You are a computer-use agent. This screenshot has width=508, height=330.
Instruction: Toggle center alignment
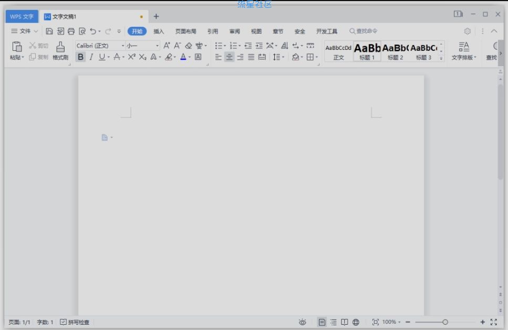tap(229, 57)
